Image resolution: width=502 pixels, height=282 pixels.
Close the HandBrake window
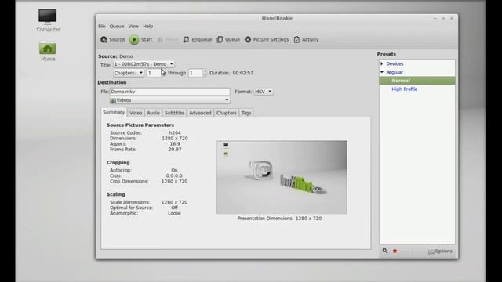coord(452,19)
